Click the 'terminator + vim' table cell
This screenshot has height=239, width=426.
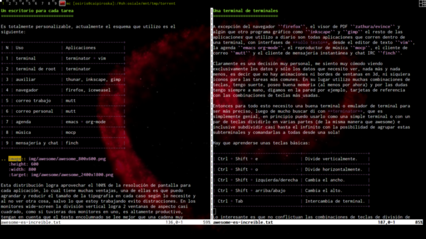coord(86,58)
